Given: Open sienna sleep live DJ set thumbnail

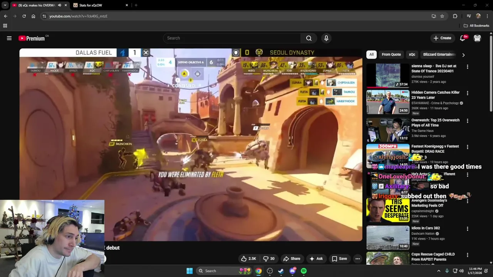Looking at the screenshot, I should coord(388,75).
